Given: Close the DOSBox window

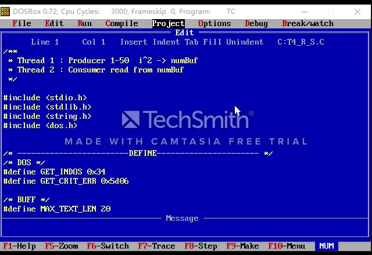Looking at the screenshot, I should pyautogui.click(x=357, y=12).
